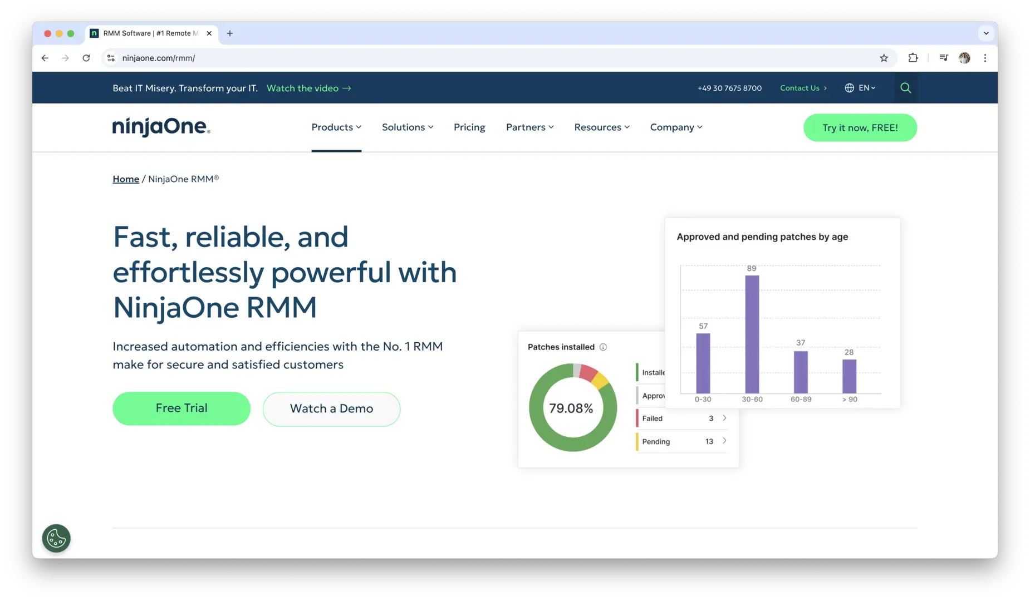
Task: Click the > 90 bar in the chart
Action: [849, 377]
